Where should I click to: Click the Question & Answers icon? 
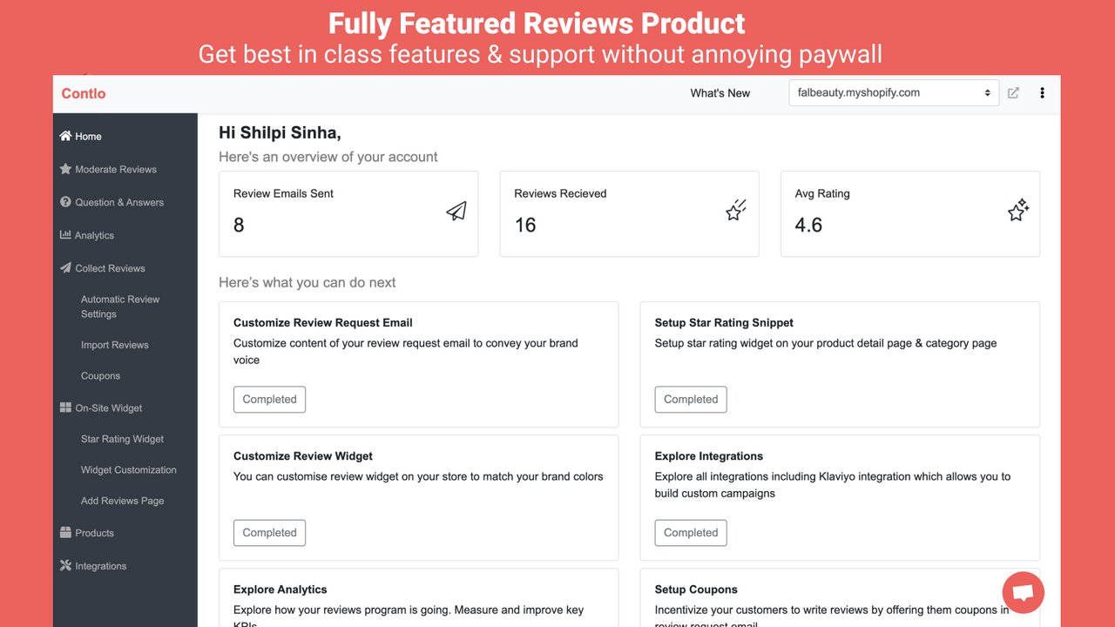64,202
